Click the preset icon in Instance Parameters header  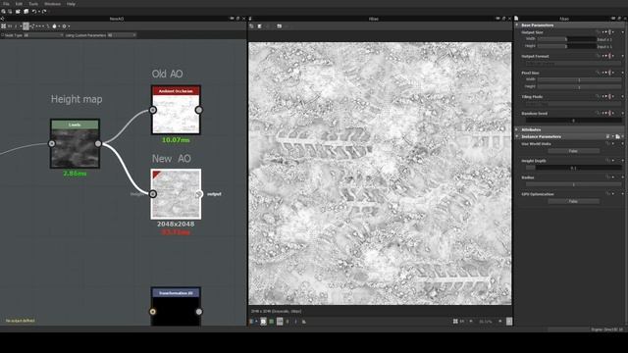[x=608, y=136]
